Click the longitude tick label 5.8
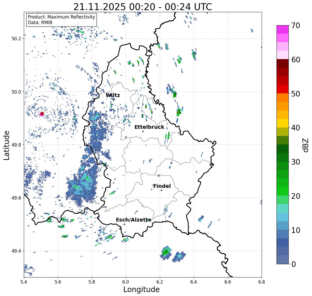Viewport: 312px width, 296px height. pyautogui.click(x=92, y=282)
